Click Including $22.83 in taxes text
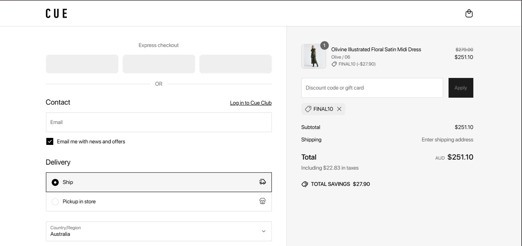This screenshot has height=246, width=522. click(x=330, y=168)
